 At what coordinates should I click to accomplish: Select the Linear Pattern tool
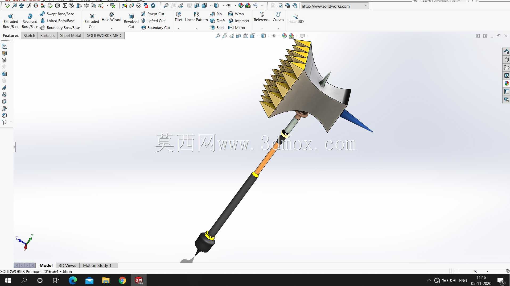tap(196, 17)
